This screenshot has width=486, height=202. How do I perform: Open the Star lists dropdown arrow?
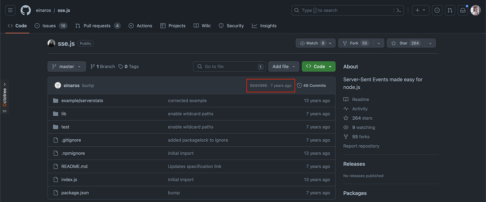click(430, 43)
